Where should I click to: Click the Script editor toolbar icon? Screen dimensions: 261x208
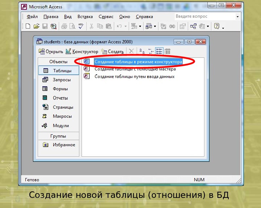[172, 26]
